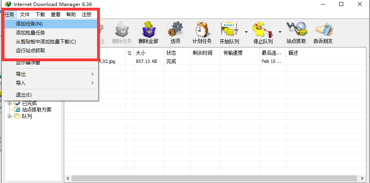Click the Internet Download Manager title icon
The height and width of the screenshot is (183, 370).
point(8,4)
